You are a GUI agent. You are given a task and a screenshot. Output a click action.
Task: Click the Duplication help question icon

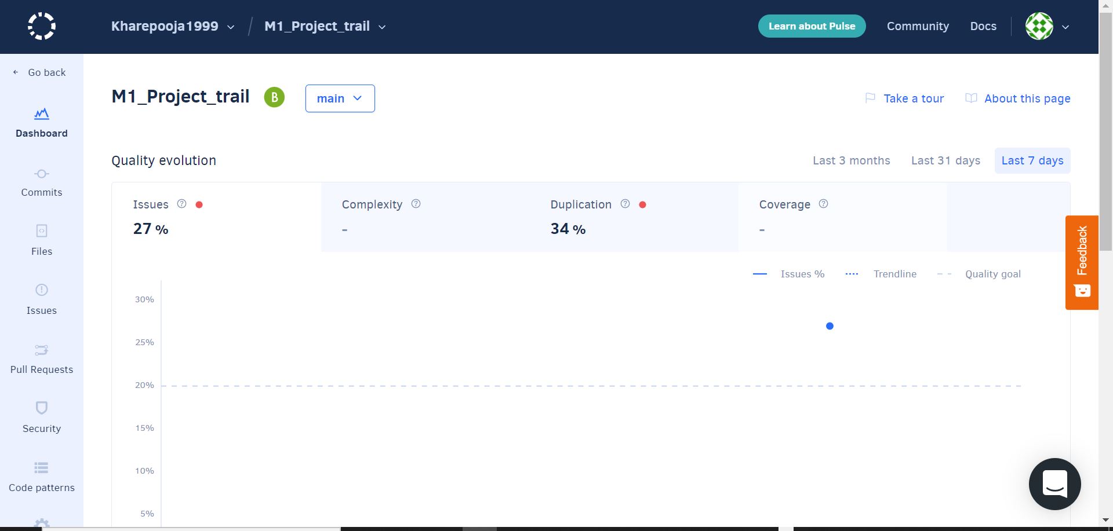pyautogui.click(x=625, y=204)
